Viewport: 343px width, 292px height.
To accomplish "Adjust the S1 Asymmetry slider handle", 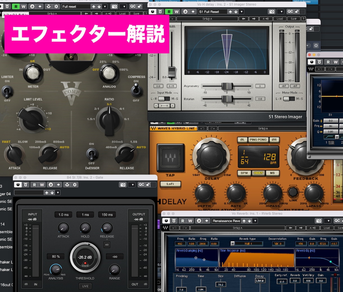I will click(x=227, y=86).
